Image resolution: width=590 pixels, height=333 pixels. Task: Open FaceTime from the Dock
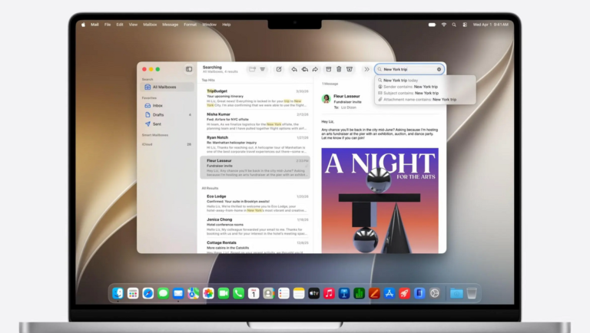[224, 293]
